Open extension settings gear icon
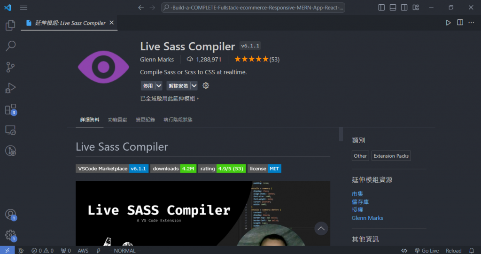481x254 pixels. (x=206, y=85)
